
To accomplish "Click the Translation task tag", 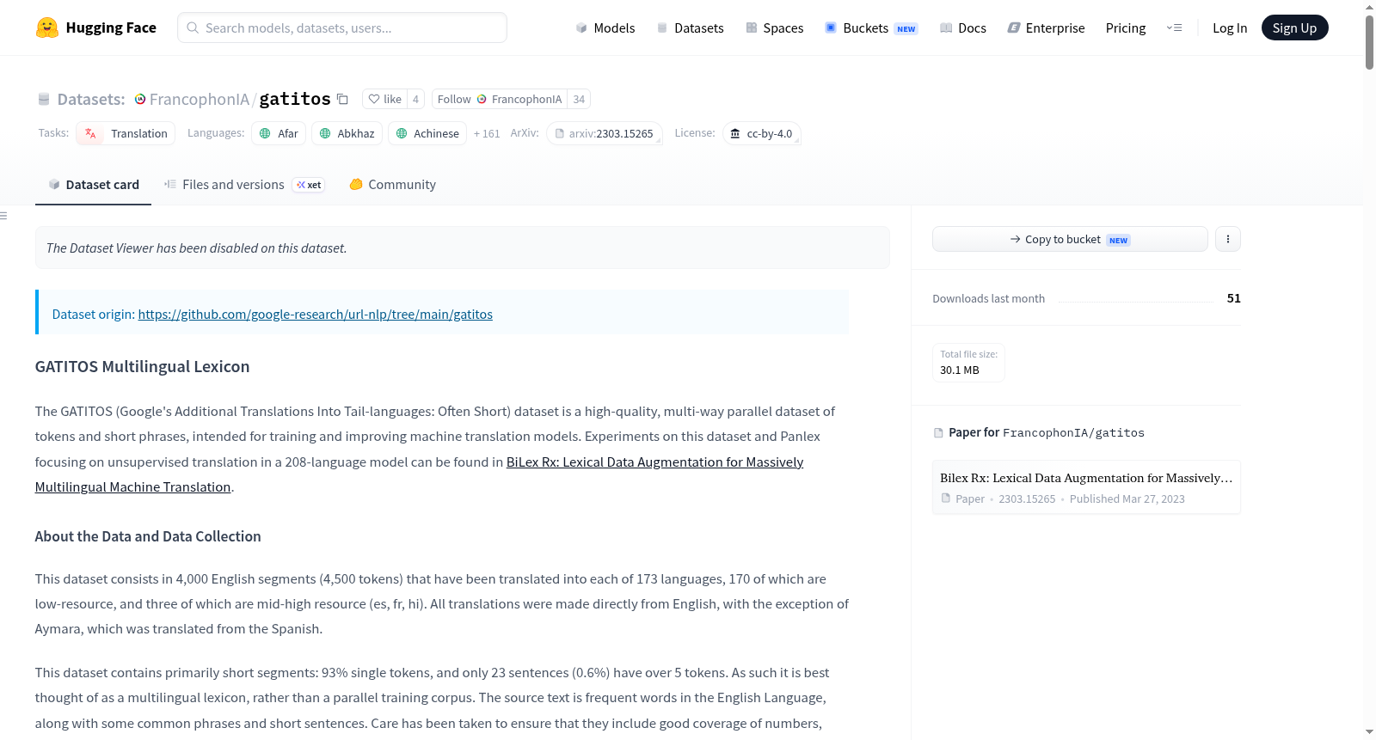I will tap(126, 133).
